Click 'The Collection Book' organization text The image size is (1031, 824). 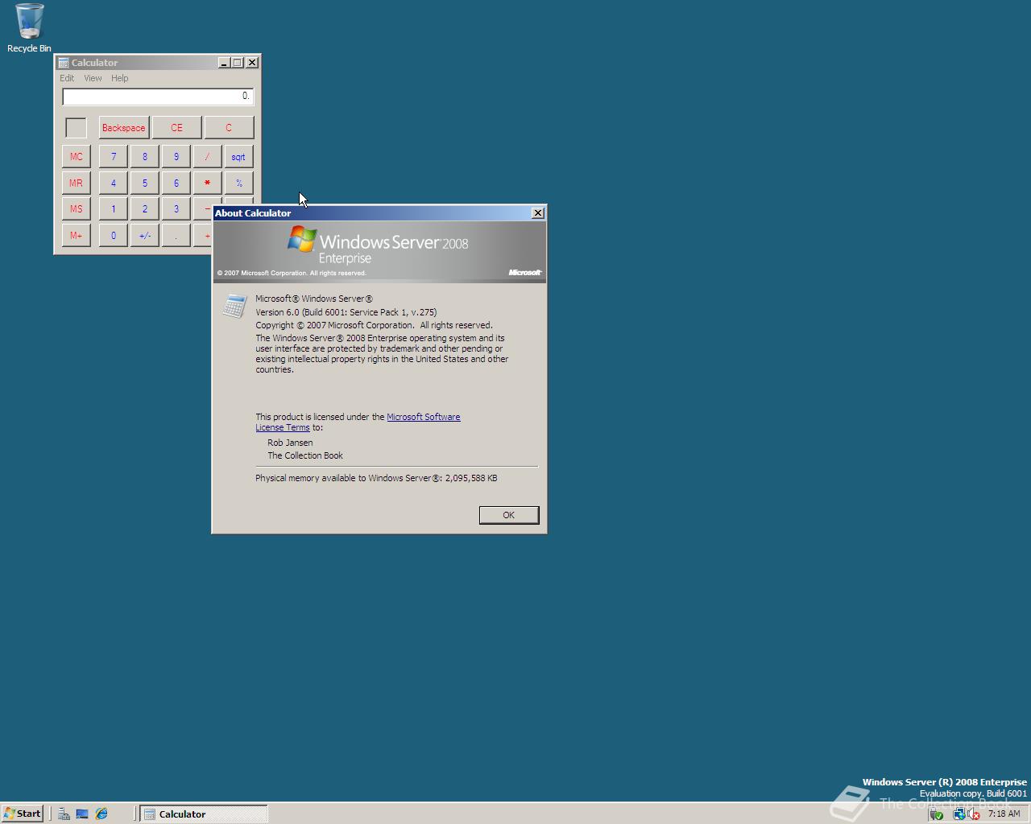[305, 455]
